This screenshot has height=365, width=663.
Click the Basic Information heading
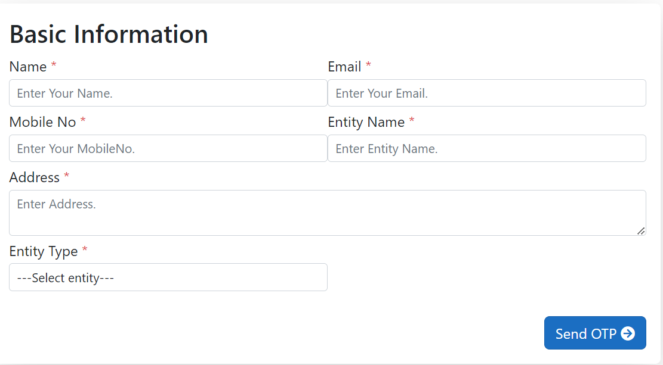click(x=109, y=34)
